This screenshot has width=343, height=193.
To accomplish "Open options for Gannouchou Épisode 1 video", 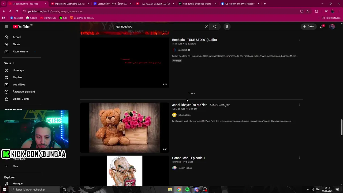I will point(300,157).
